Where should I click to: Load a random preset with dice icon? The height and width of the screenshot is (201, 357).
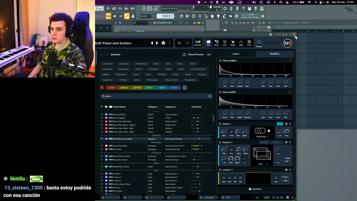[163, 43]
